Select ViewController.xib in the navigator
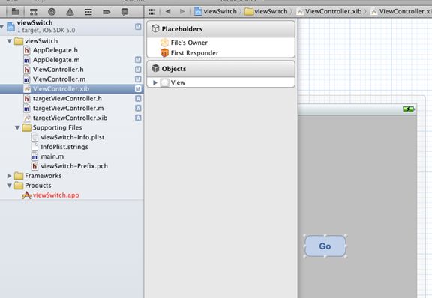This screenshot has height=298, width=432. (72, 88)
